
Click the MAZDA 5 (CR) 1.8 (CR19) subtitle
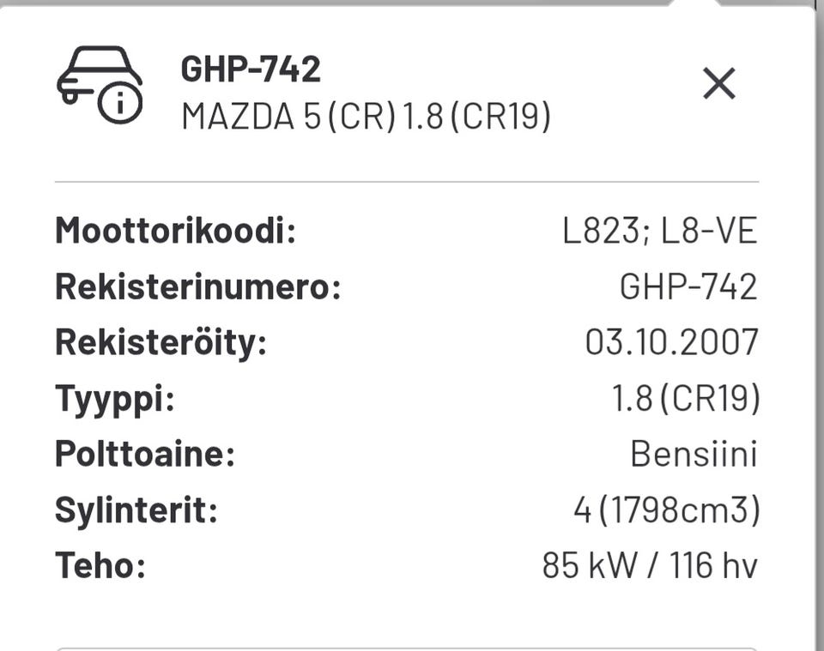[x=367, y=116]
